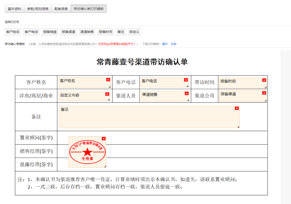Click resize handle of 渠道销售 field
Viewport: 291px width, 204px height.
pyautogui.click(x=188, y=100)
